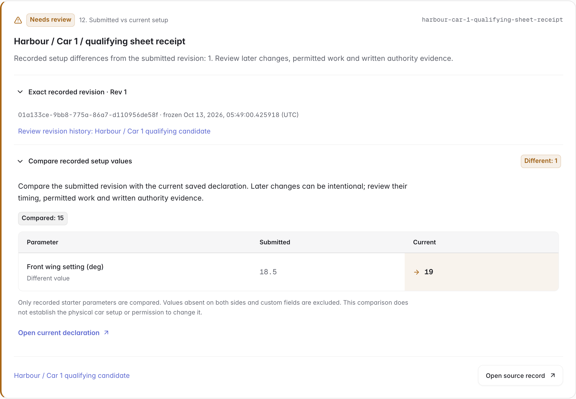Open the Review revision history link
The image size is (576, 399).
click(x=114, y=131)
